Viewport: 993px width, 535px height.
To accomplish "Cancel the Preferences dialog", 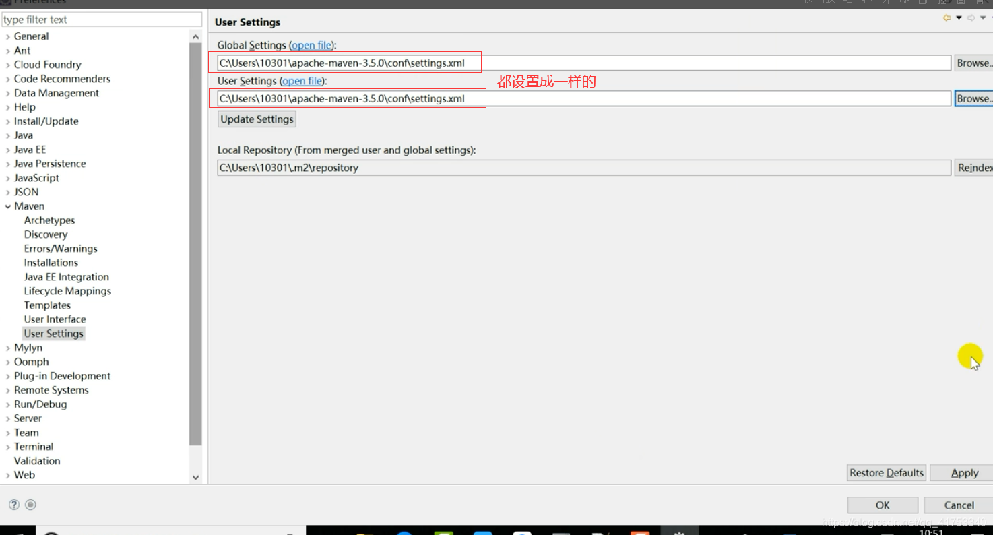I will point(959,505).
